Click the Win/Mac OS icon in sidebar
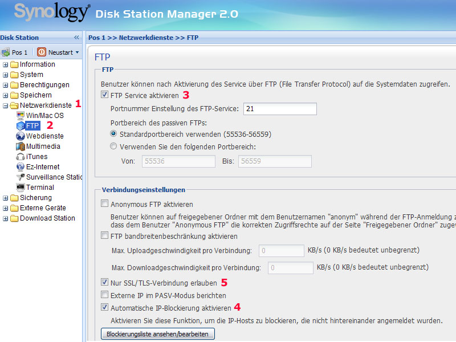 (21, 116)
